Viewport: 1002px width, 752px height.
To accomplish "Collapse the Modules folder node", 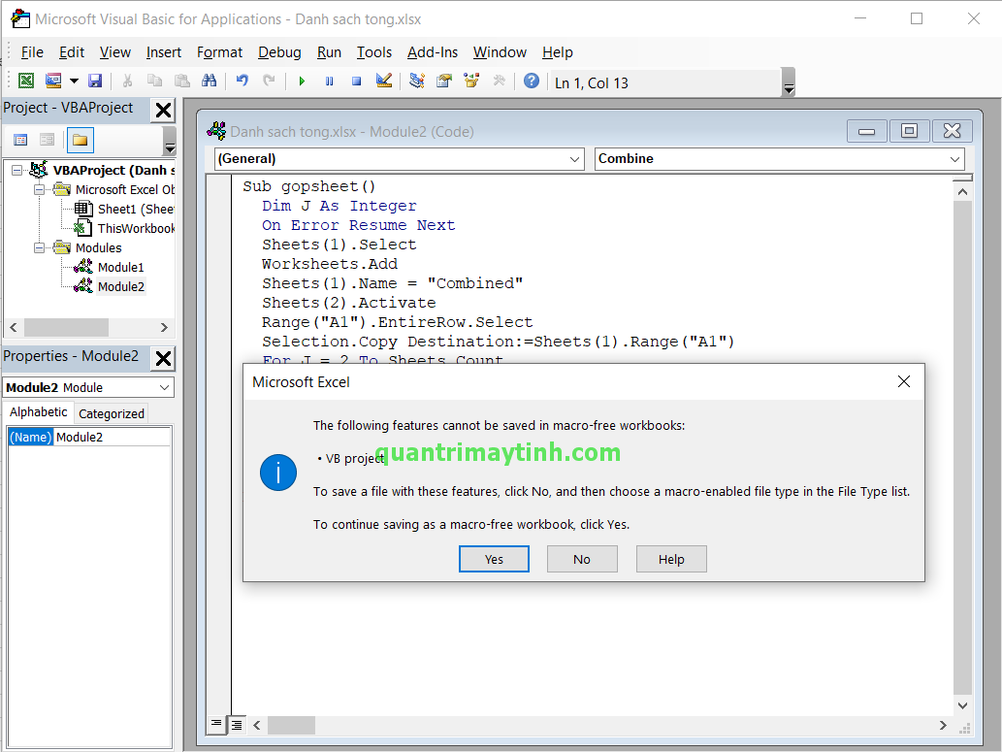I will 39,248.
